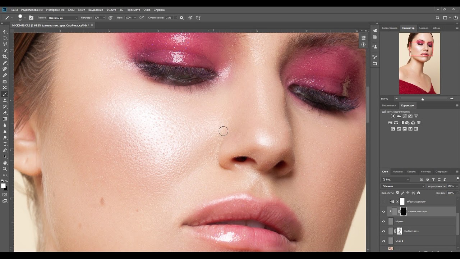This screenshot has height=259, width=460.
Task: Select the Type tool
Action: 5,144
